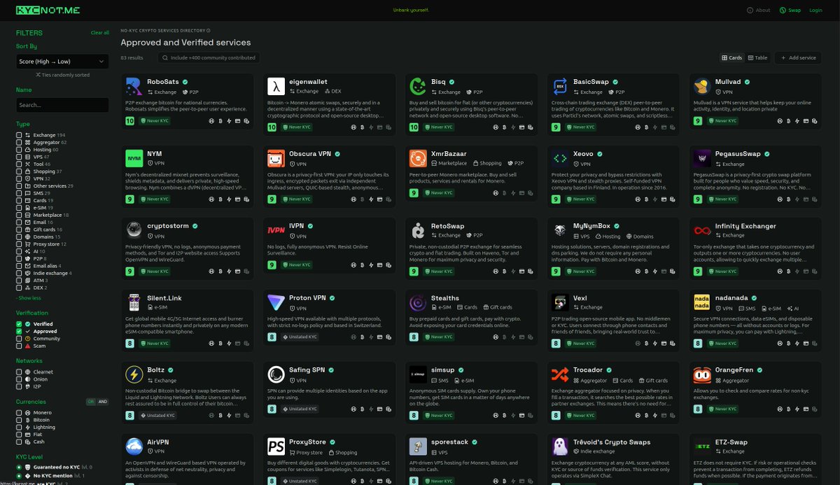Open the Score High to Low dropdown
The height and width of the screenshot is (485, 840).
[62, 62]
